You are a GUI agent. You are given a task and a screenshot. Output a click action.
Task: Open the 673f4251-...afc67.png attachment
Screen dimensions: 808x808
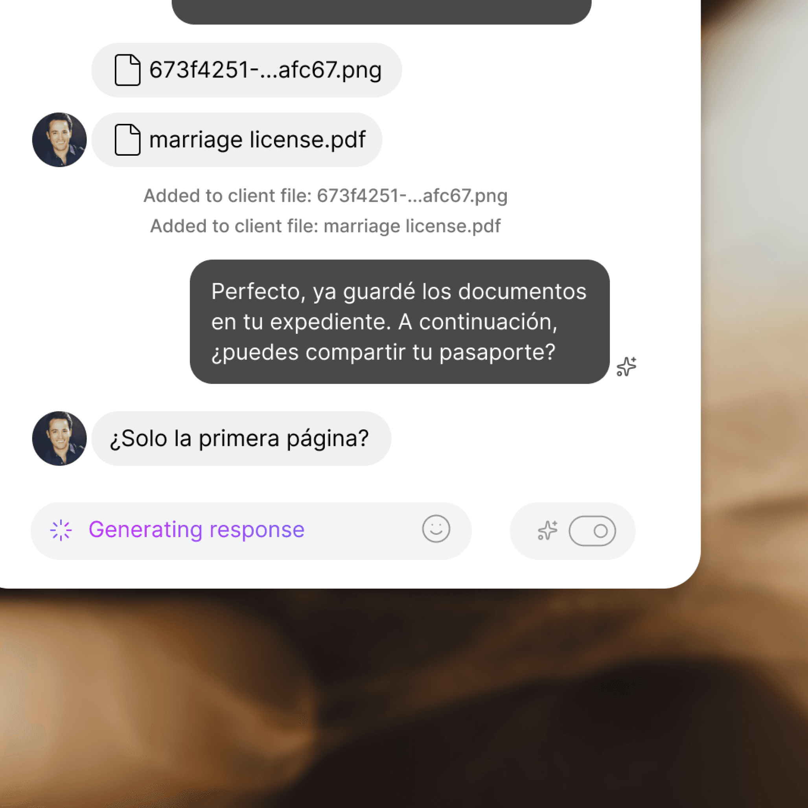coord(246,70)
